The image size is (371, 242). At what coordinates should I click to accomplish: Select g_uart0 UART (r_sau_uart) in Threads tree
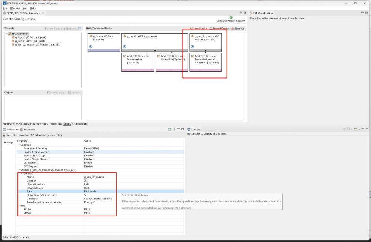coord(30,41)
